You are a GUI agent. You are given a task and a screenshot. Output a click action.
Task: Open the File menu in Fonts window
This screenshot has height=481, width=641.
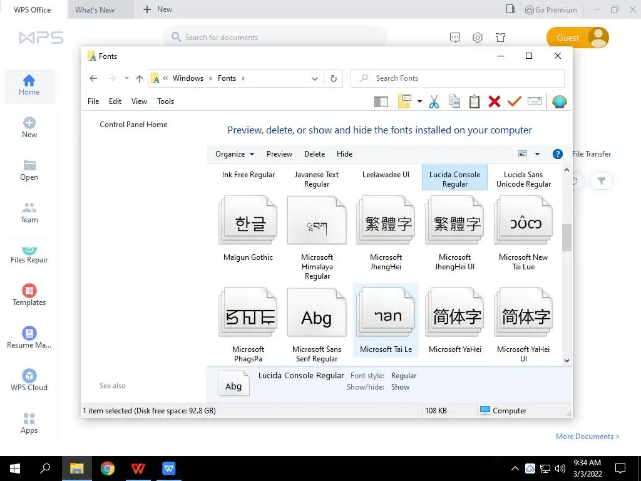click(x=93, y=101)
